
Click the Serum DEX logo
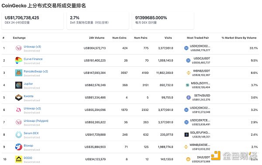18,134
